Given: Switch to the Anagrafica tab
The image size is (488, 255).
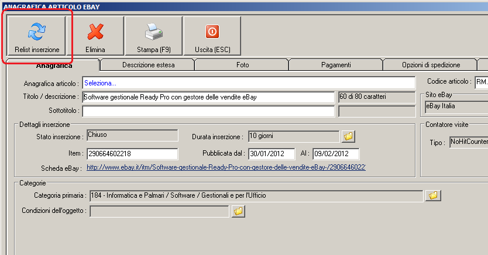Looking at the screenshot, I should pyautogui.click(x=53, y=66).
